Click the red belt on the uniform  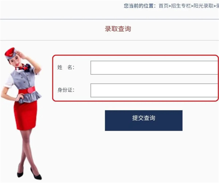[27, 90]
